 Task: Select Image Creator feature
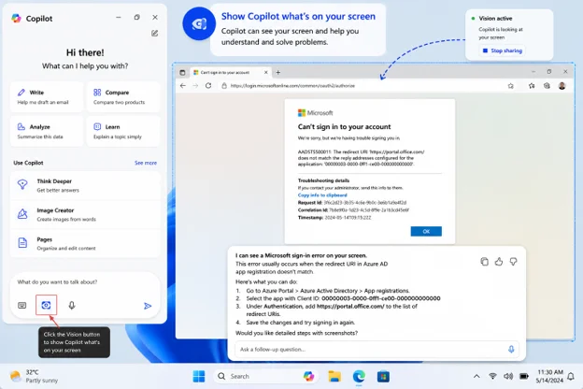tap(85, 214)
